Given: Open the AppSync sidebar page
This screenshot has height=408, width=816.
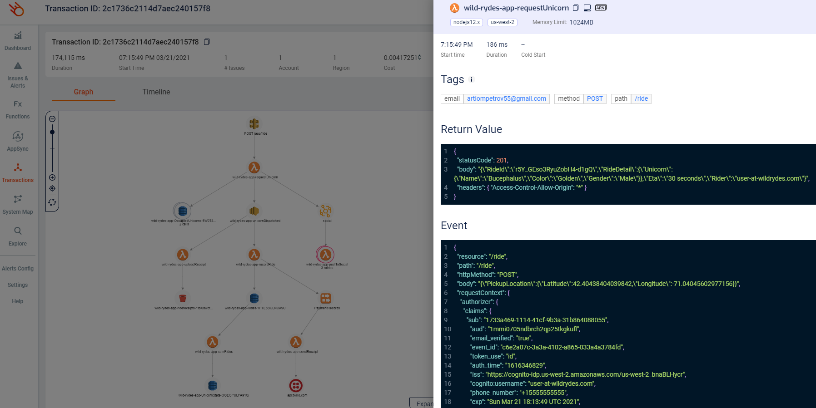Looking at the screenshot, I should (18, 141).
